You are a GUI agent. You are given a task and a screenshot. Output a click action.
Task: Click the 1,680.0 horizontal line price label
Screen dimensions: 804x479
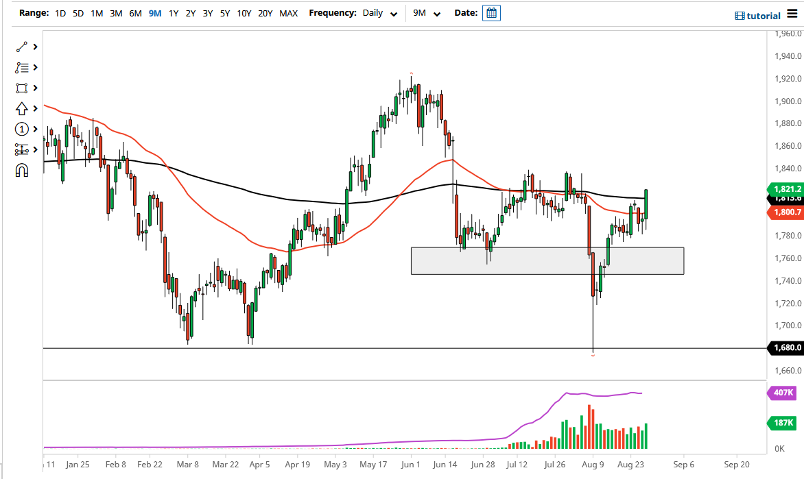pos(785,348)
